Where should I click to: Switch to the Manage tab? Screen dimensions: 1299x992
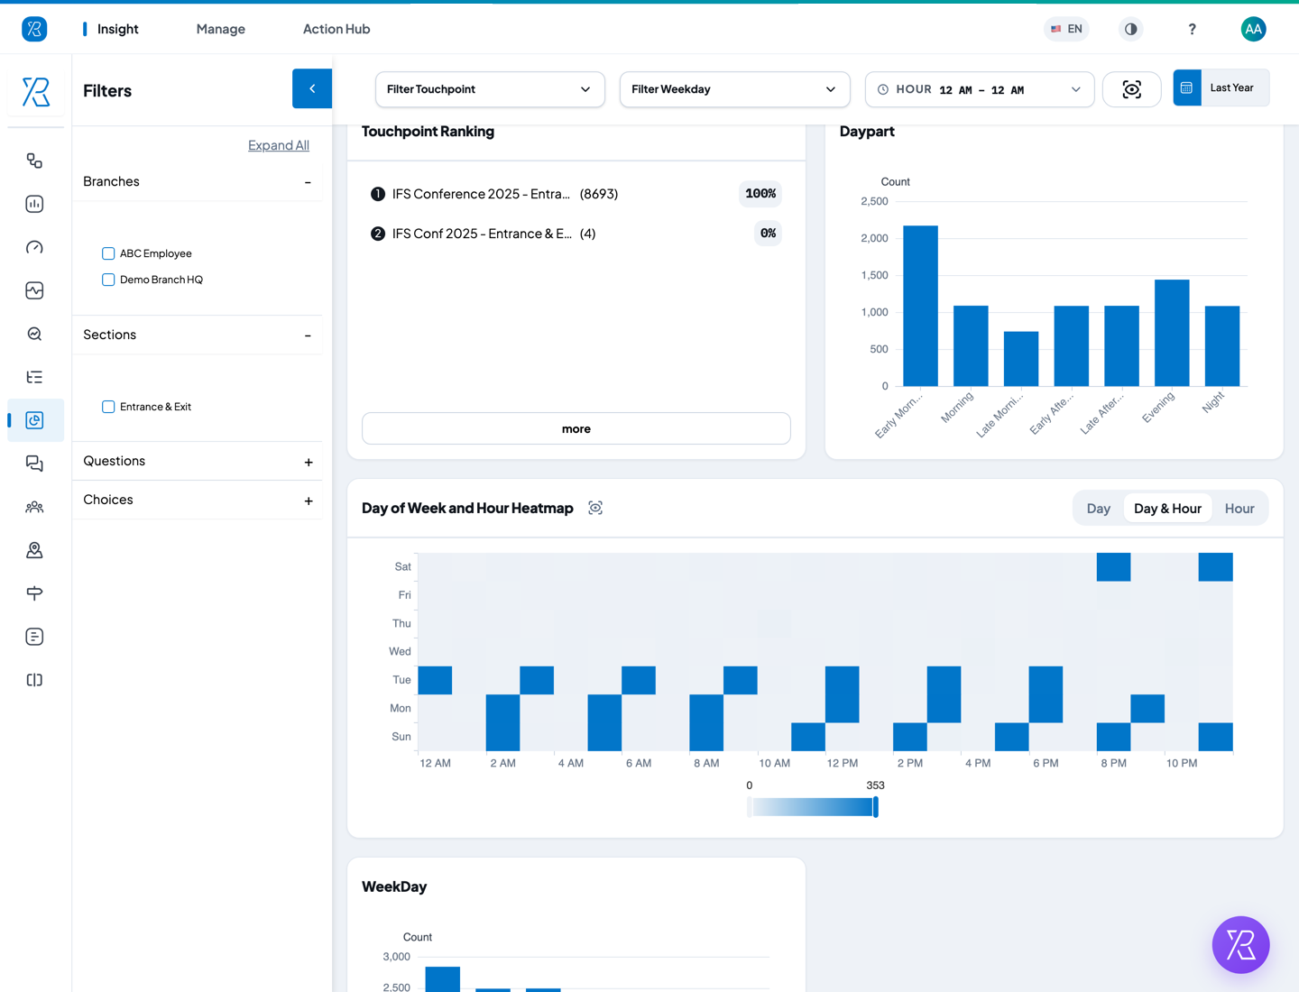click(221, 29)
